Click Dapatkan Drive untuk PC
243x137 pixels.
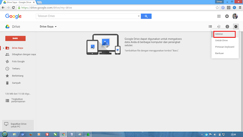pyautogui.click(x=18, y=125)
